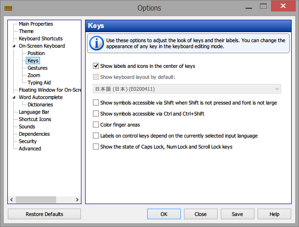Select the Typing Aid tree item
299x227 pixels.
tap(39, 83)
